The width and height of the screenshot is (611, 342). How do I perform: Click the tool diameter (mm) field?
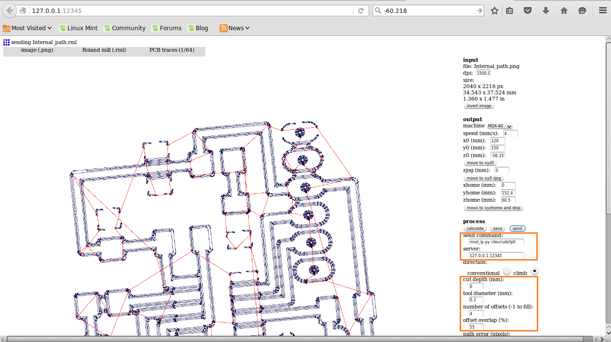click(x=476, y=300)
